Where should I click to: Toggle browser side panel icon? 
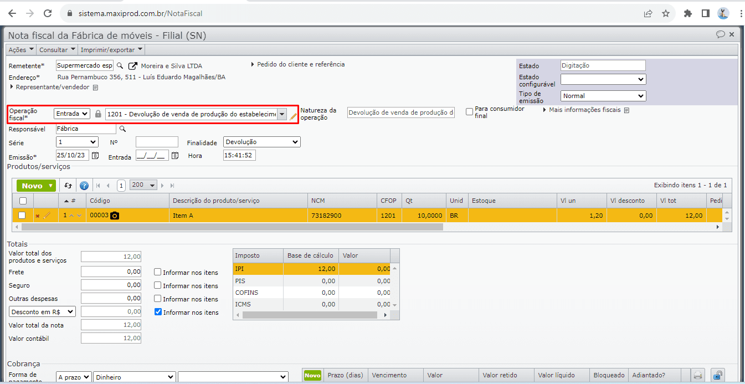pos(705,13)
